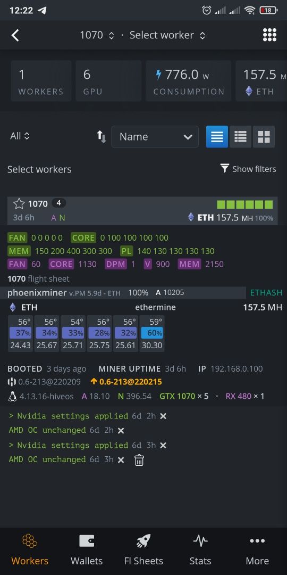This screenshot has height=575, width=287.
Task: Switch to the tile grid view
Action: click(264, 137)
